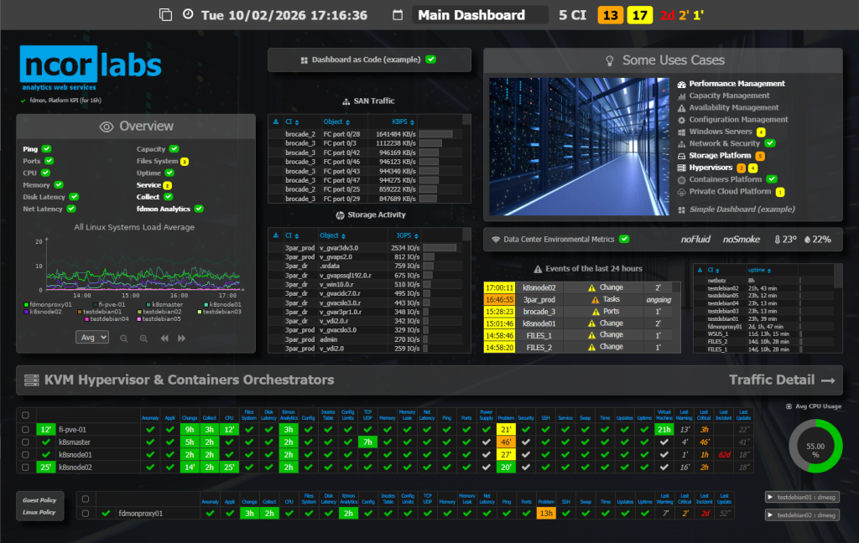This screenshot has height=543, width=859.
Task: Click the Traffic Detail arrow icon
Action: pos(828,380)
